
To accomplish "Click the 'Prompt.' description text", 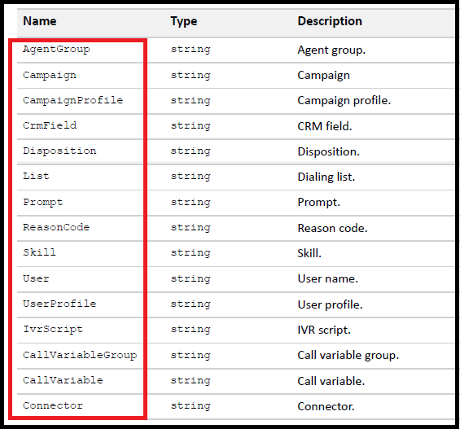I will [319, 203].
